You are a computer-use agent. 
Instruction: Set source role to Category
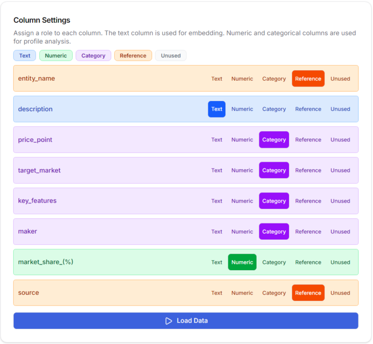(274, 293)
